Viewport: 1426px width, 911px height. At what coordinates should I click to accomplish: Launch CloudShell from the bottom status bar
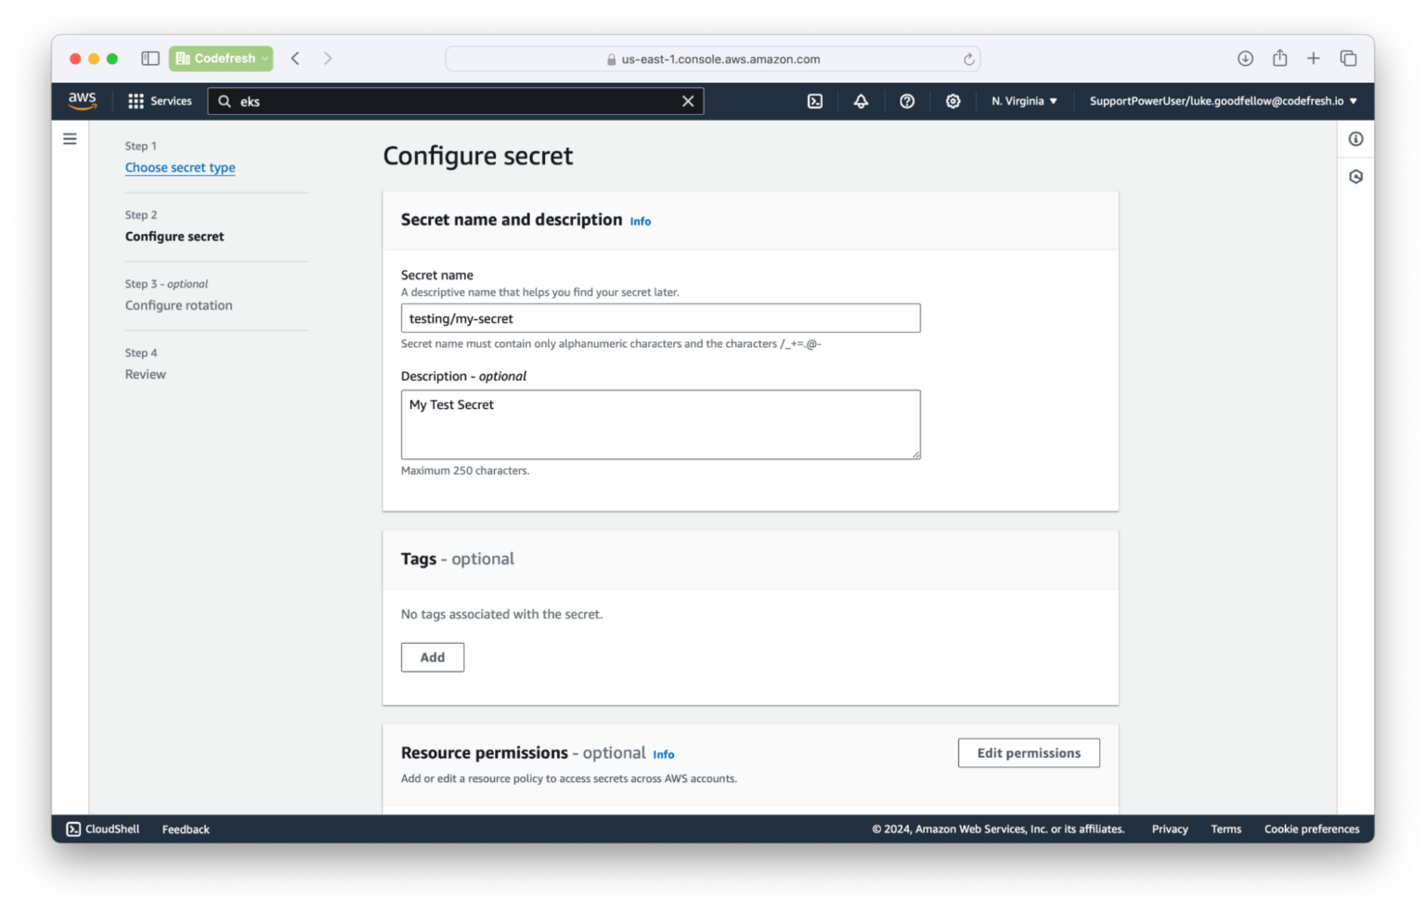point(102,828)
